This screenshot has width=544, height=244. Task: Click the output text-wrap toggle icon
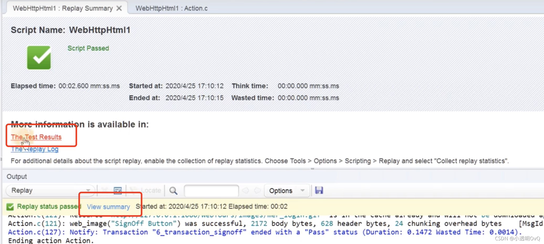[118, 191]
